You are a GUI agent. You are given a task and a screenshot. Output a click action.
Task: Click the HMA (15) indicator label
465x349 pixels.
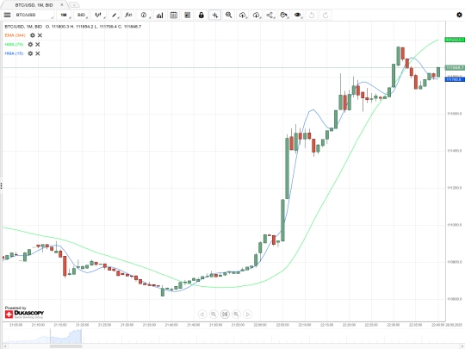click(x=14, y=53)
